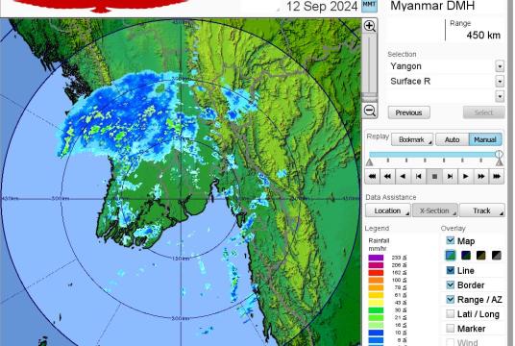Step back one frame
Viewport: 515px width, 346px height.
coord(419,177)
